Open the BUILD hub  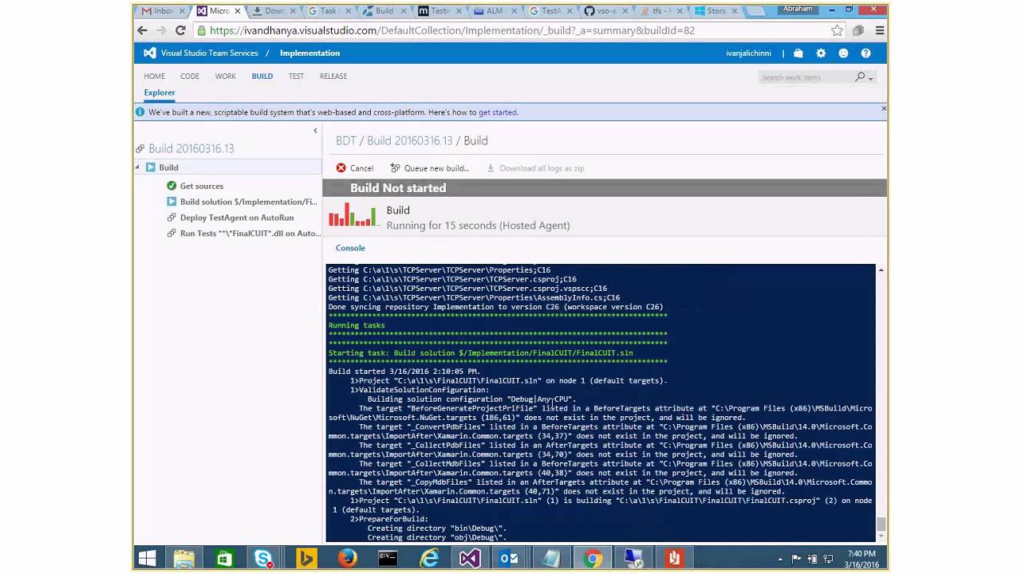pyautogui.click(x=262, y=77)
